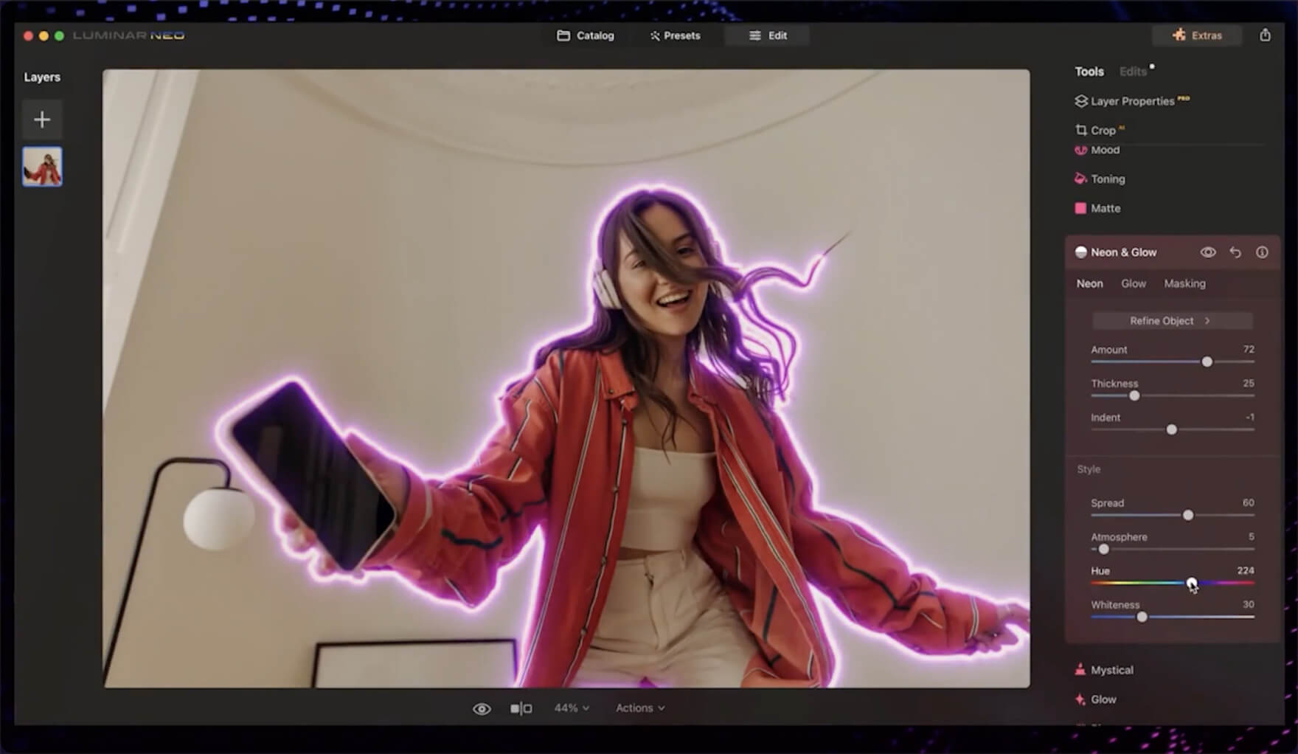The height and width of the screenshot is (754, 1298).
Task: Open the Actions dropdown menu
Action: click(639, 708)
